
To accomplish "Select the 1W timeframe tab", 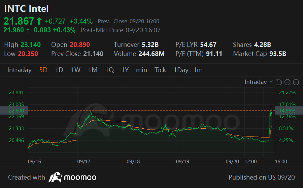I will (75, 70).
